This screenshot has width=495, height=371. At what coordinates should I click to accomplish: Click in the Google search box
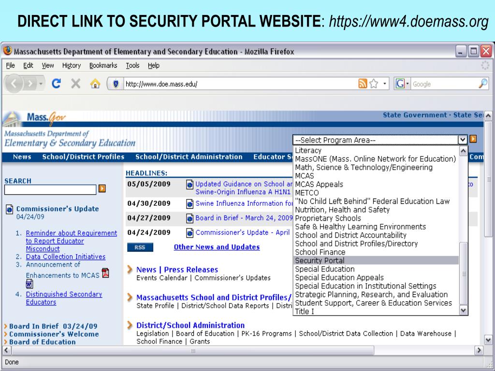(x=445, y=84)
